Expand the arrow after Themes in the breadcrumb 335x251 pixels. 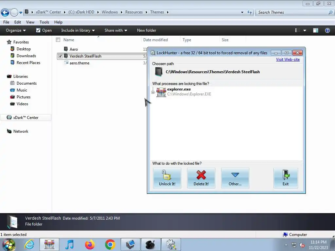tap(168, 12)
